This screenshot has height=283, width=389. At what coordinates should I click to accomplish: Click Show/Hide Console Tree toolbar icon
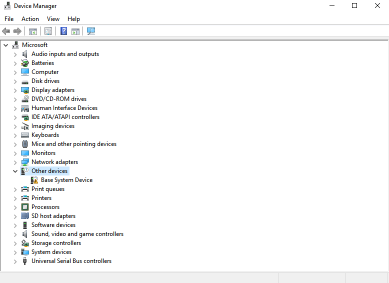32,31
